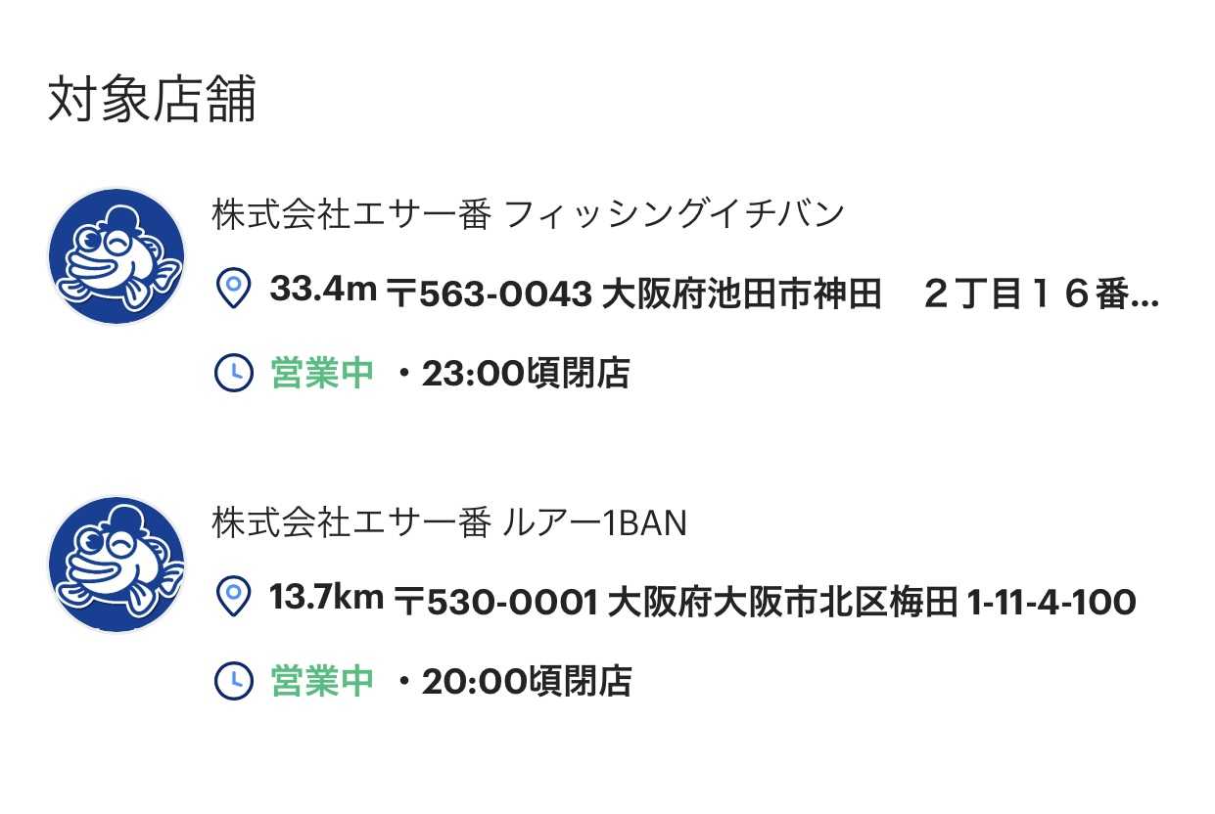The width and height of the screenshot is (1215, 814).
Task: Tap the location pin beside 13.7km
Action: click(x=233, y=598)
